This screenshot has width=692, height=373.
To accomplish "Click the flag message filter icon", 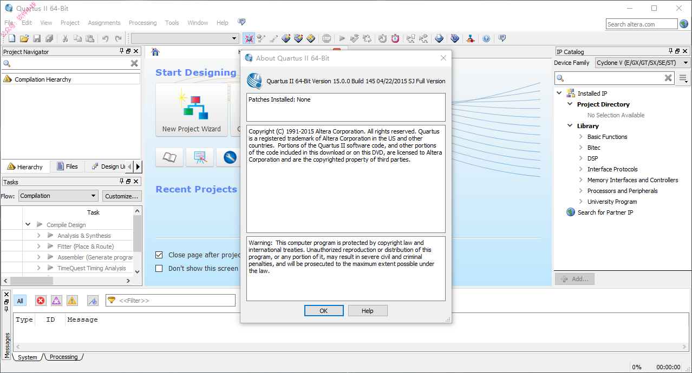I will [x=93, y=301].
